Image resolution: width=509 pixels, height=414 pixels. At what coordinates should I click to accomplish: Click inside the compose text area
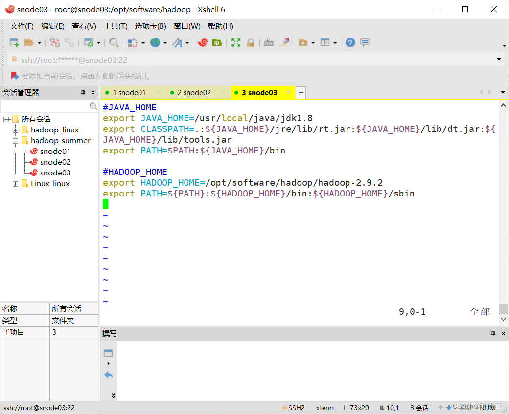pyautogui.click(x=312, y=370)
